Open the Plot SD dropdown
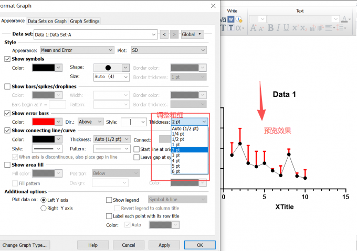Viewport: 357px width, 251px height. coord(167,50)
